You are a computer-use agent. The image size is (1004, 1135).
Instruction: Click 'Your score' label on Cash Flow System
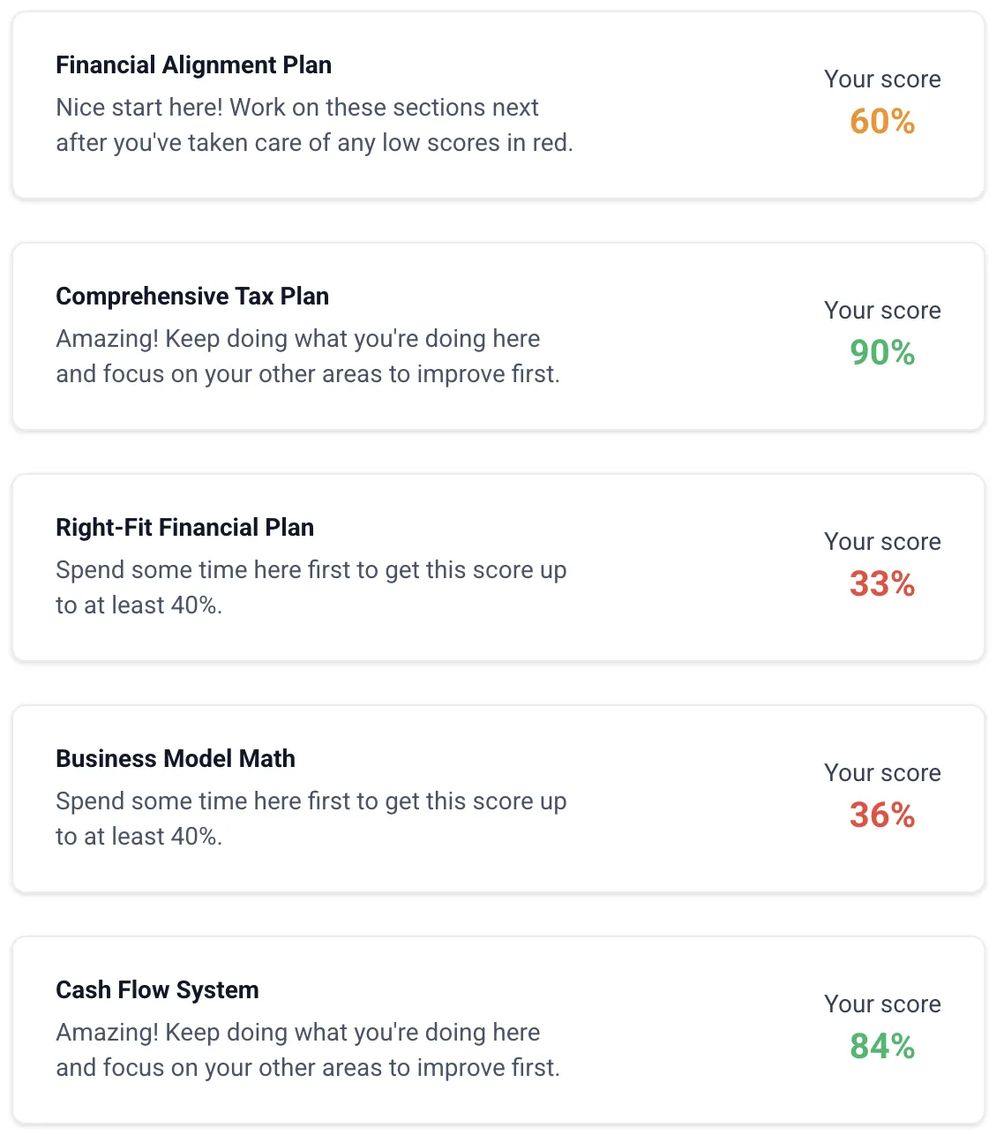(882, 1003)
